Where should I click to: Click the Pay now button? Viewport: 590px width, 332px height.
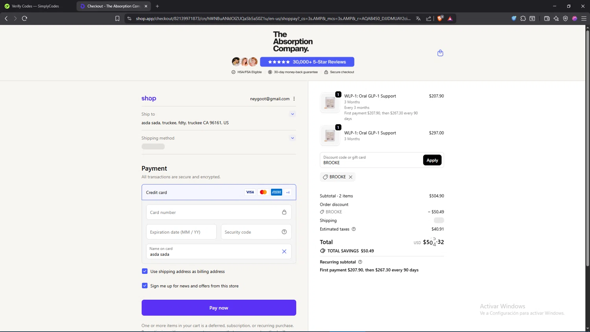[x=219, y=308]
